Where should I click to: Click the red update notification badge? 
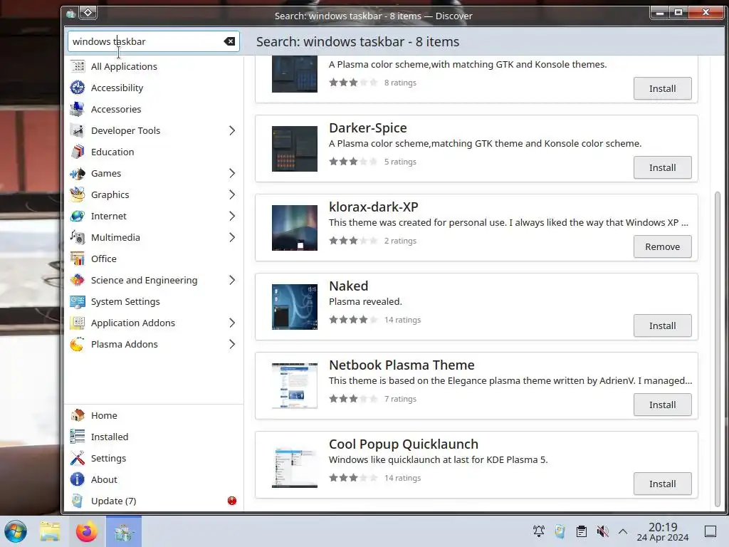pos(232,501)
